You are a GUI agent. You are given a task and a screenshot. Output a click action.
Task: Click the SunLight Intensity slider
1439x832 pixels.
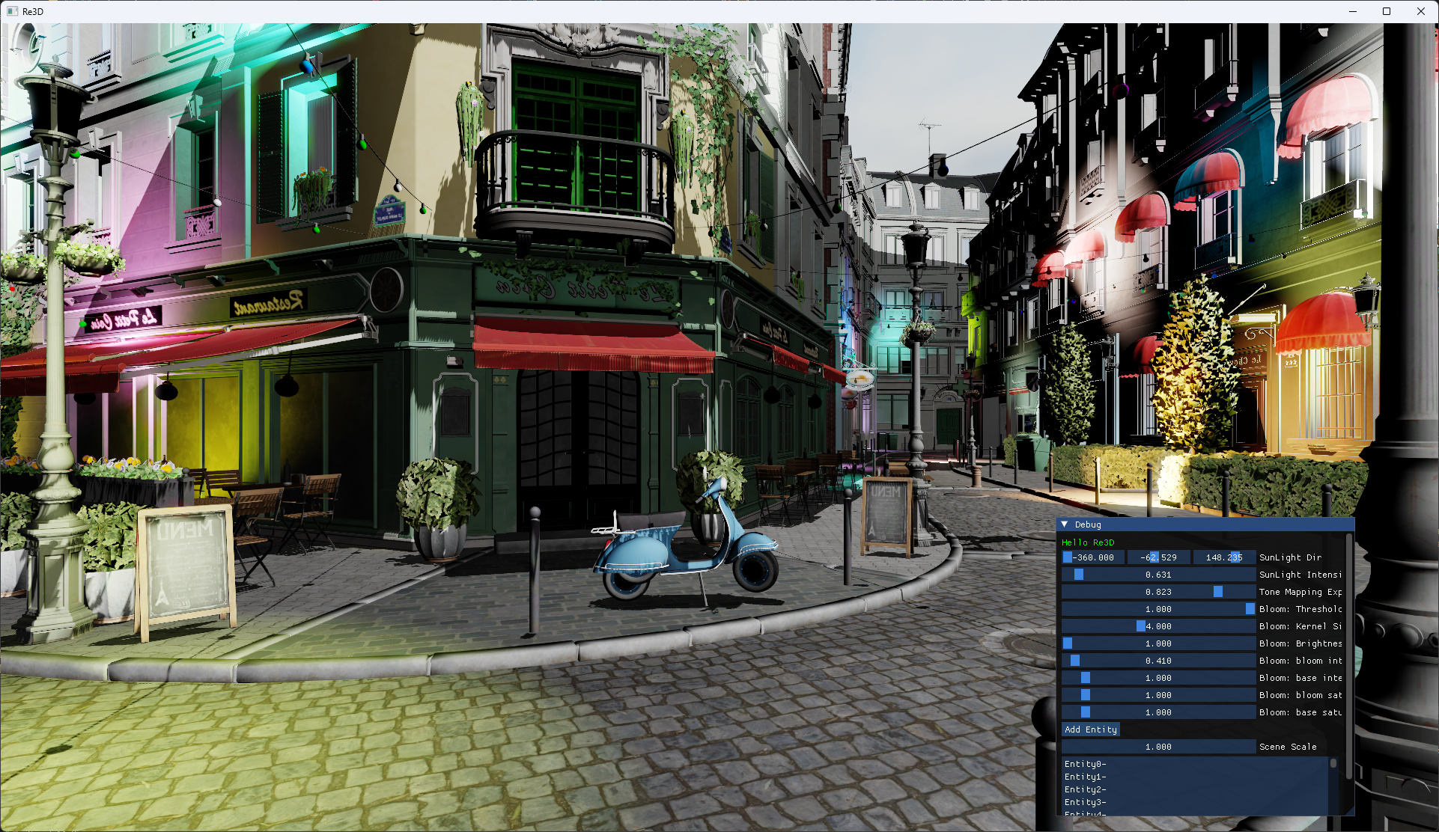pyautogui.click(x=1158, y=575)
